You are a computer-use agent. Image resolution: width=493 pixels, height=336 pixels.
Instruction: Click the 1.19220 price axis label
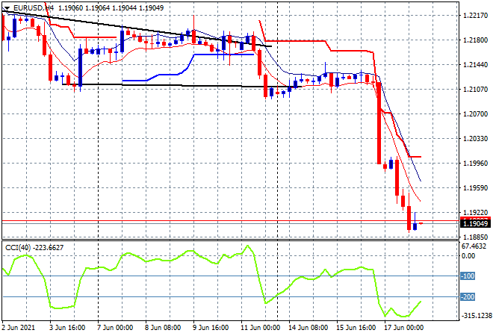coord(476,213)
